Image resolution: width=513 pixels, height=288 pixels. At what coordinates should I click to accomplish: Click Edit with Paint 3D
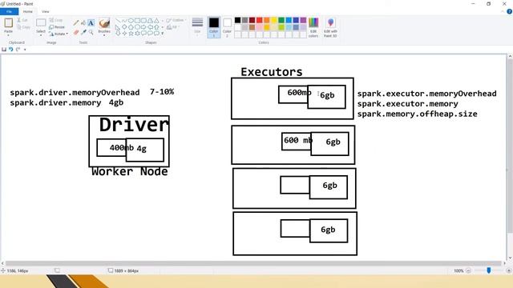330,27
